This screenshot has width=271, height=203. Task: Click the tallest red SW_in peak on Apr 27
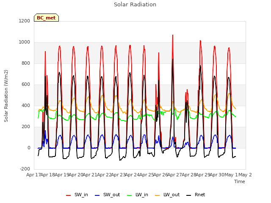point(173,36)
